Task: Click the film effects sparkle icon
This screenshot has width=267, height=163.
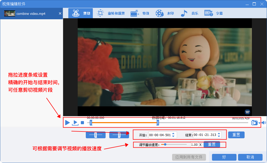Action: click(x=135, y=13)
